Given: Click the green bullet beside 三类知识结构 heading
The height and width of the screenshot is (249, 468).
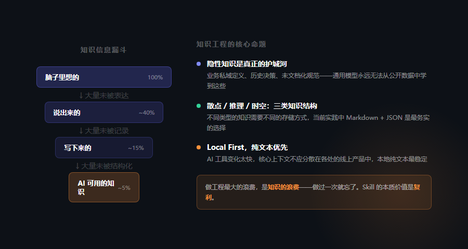Looking at the screenshot, I should [199, 106].
